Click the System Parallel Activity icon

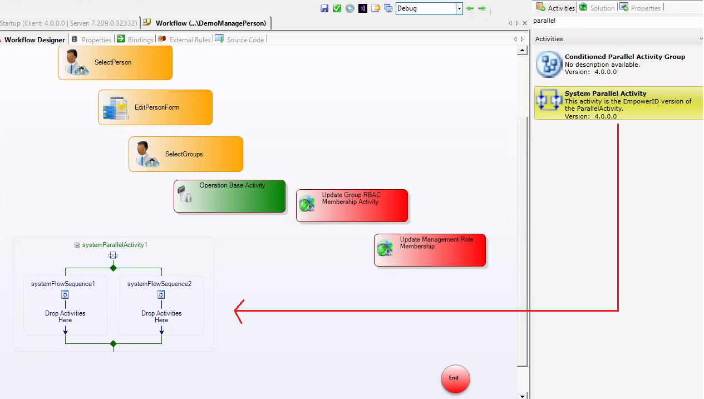549,101
